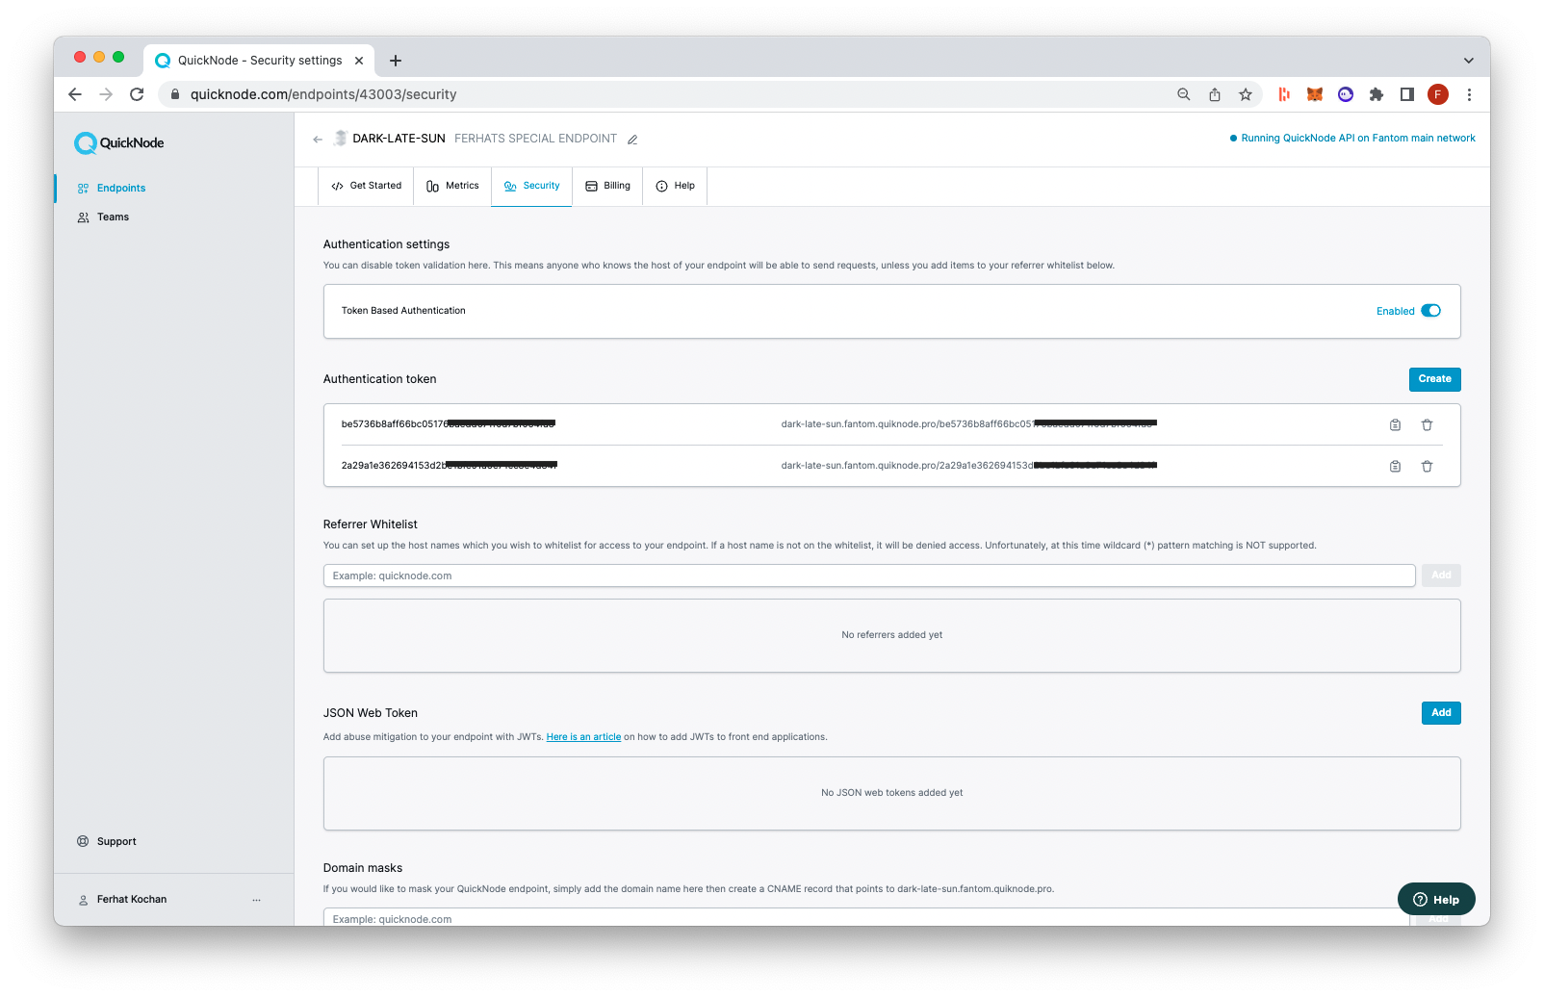Open the Ferhat Kochan account options menu
The height and width of the screenshot is (997, 1544).
(256, 900)
